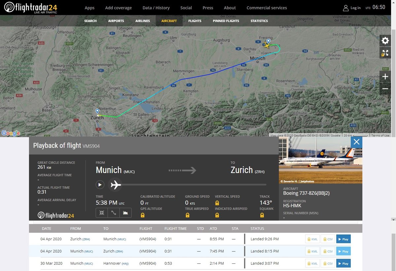Download KML for Munich to Zurich flight
Screen dimensions: 396x271
coord(313,251)
